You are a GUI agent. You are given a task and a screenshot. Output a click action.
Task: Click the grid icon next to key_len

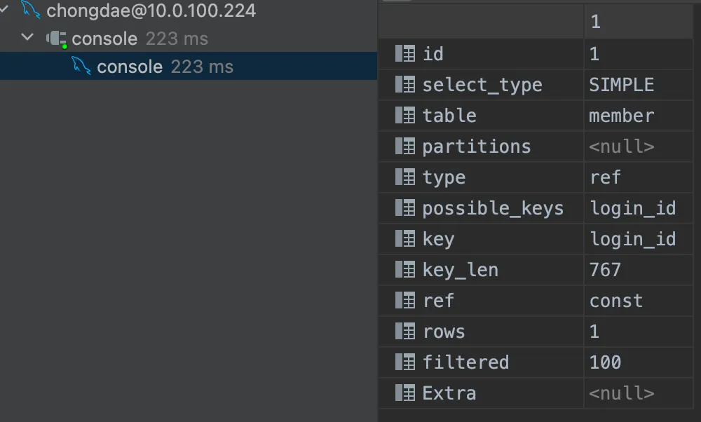[x=405, y=270]
